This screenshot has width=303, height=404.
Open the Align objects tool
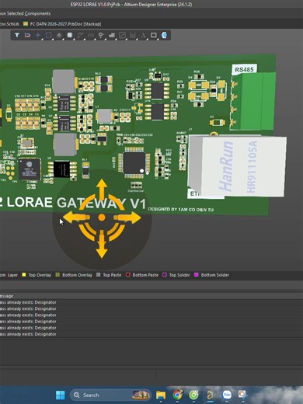[59, 35]
